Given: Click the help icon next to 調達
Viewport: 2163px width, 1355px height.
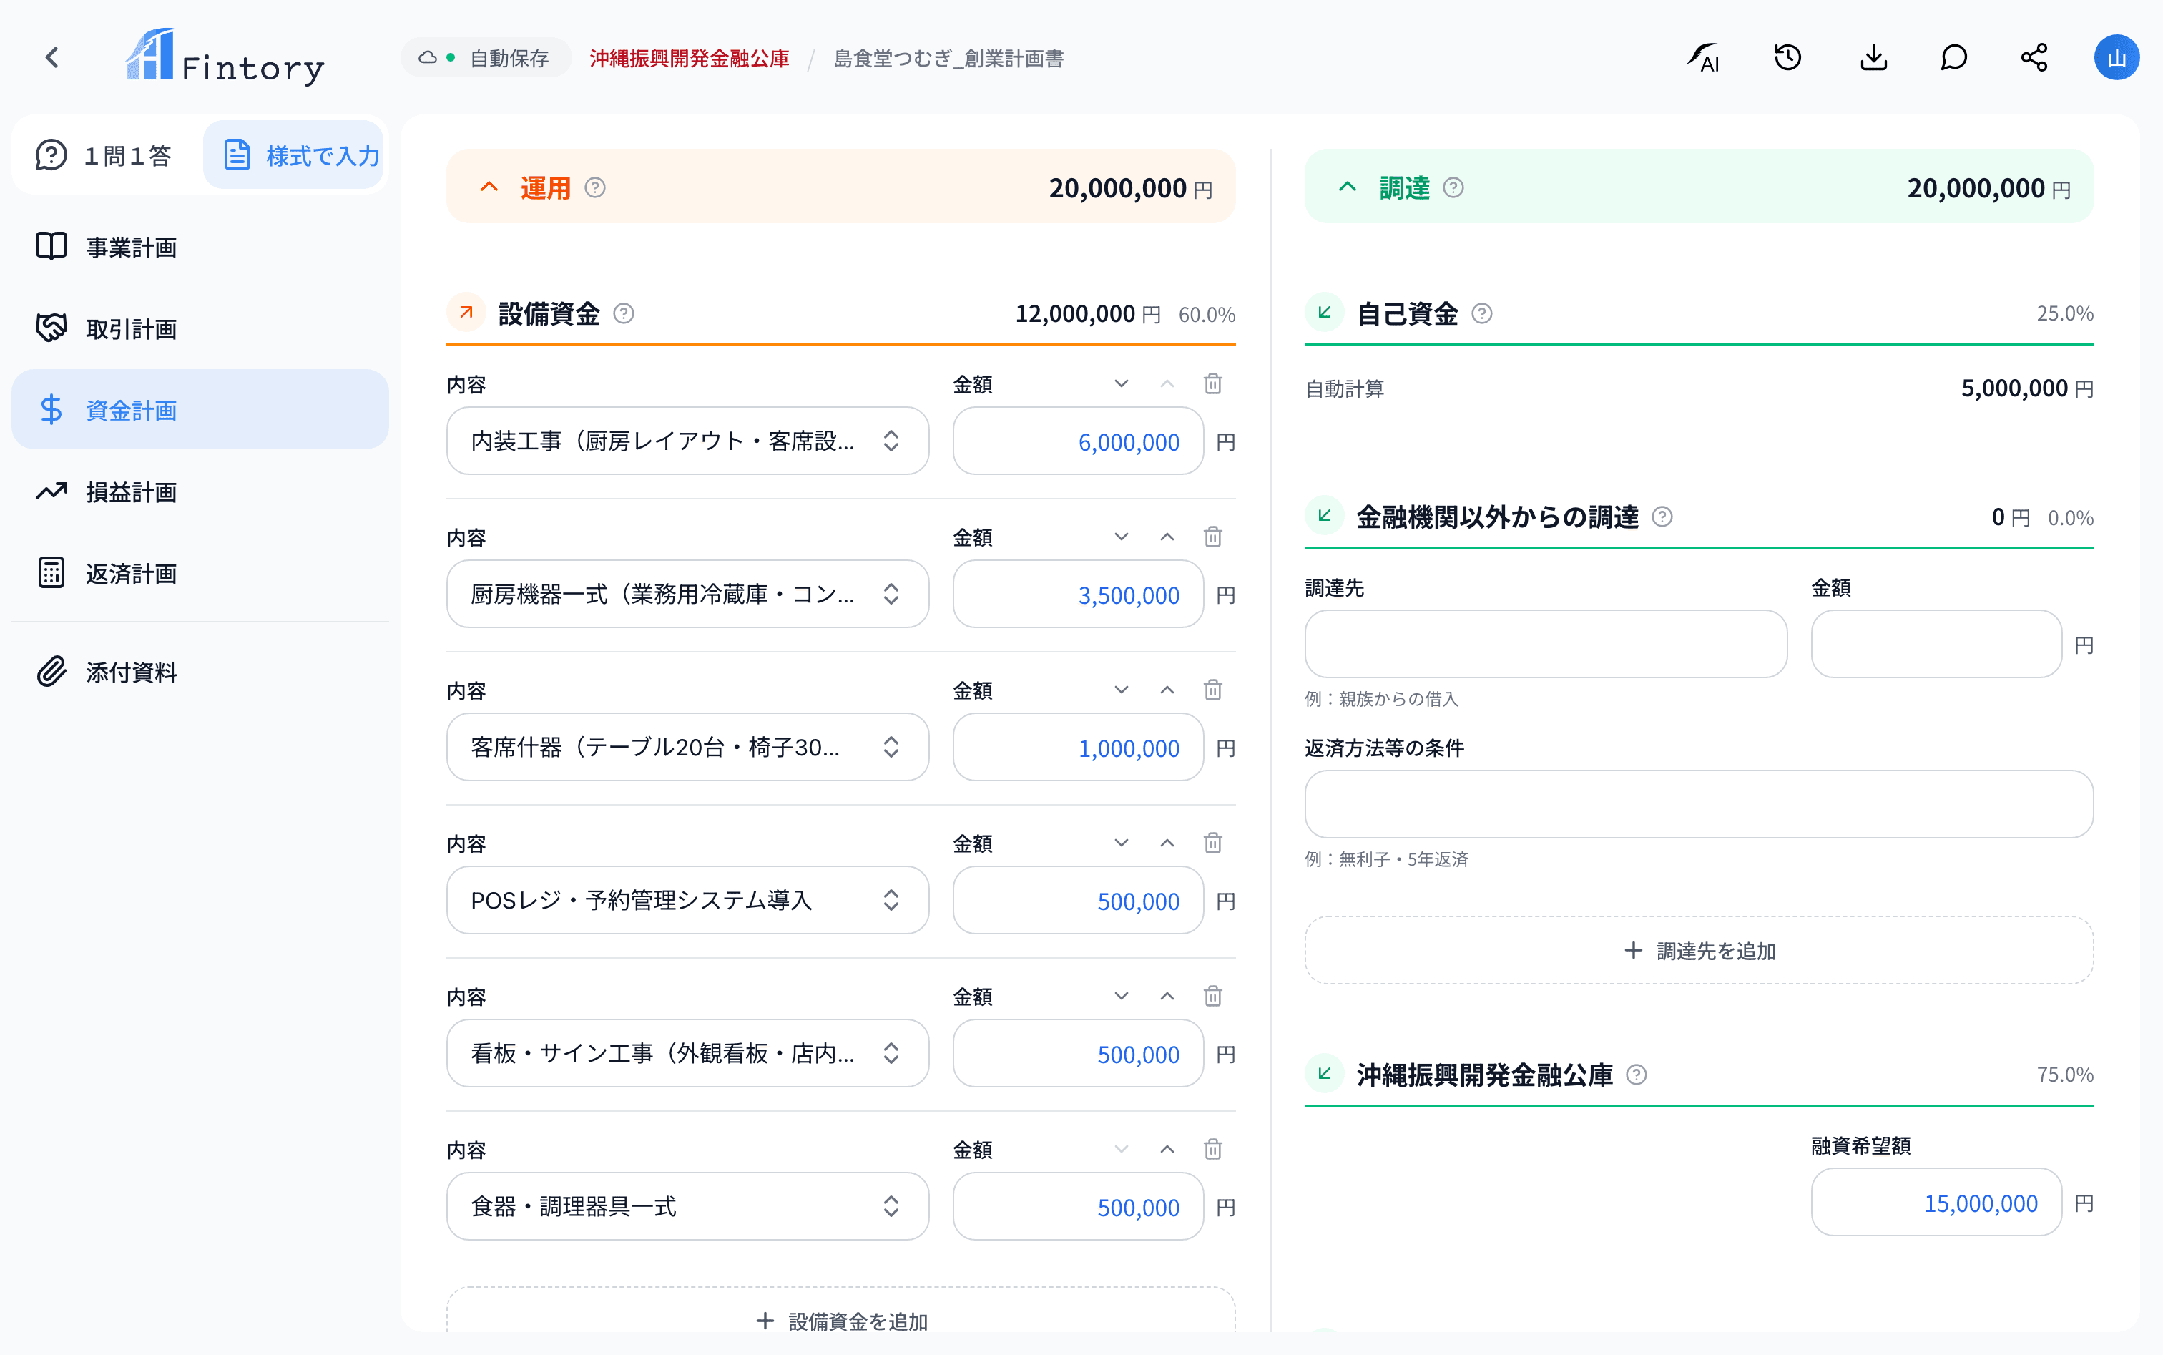Looking at the screenshot, I should tap(1453, 187).
